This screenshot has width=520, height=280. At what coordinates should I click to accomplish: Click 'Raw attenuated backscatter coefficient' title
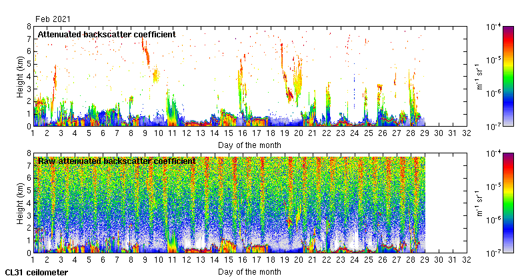[117, 161]
